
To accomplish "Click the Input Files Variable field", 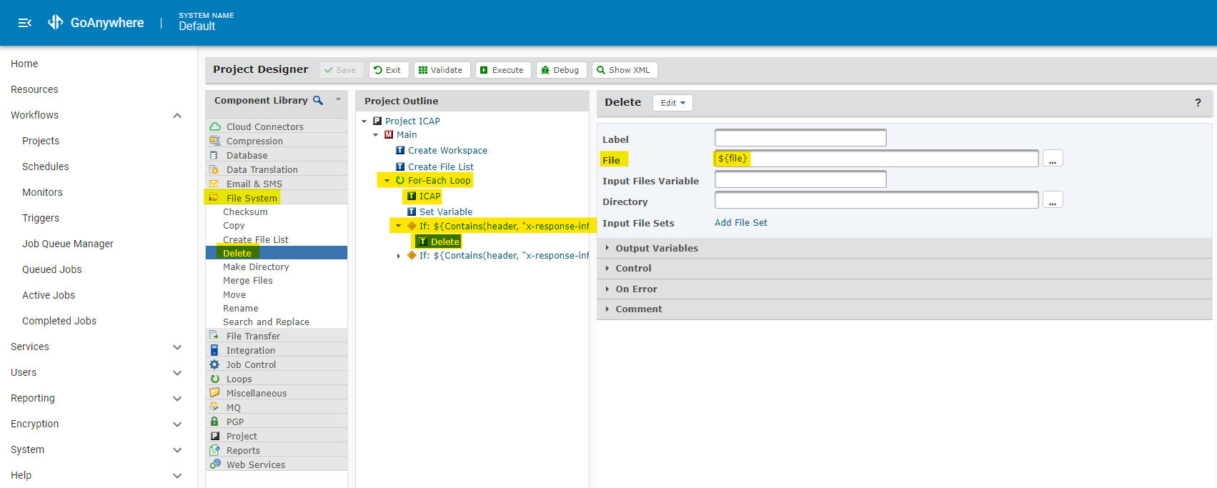I will 800,179.
